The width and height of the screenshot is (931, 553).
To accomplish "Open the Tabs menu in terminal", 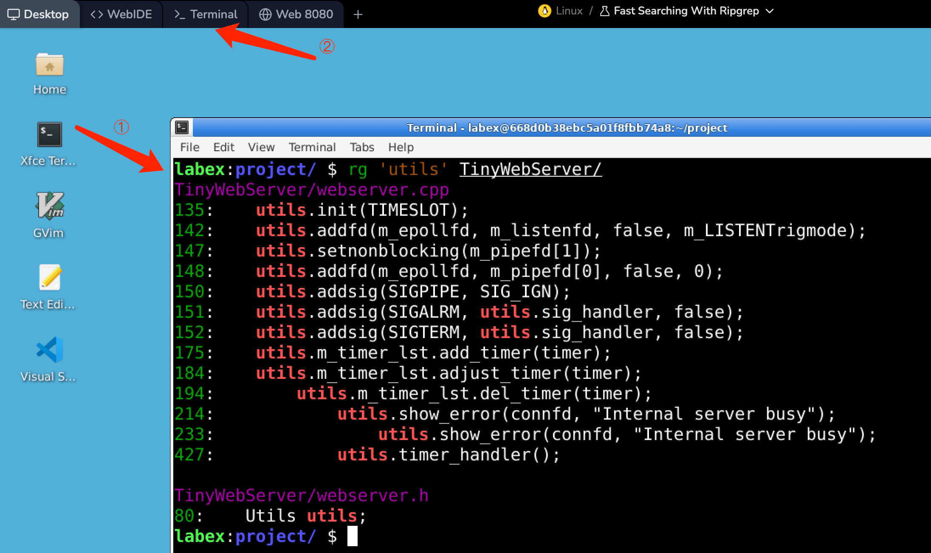I will pos(361,147).
